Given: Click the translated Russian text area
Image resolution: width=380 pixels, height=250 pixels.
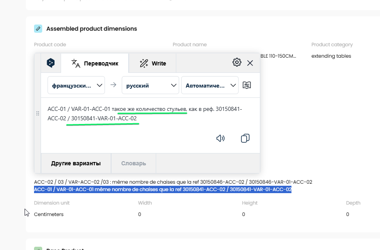Looking at the screenshot, I should click(145, 114).
